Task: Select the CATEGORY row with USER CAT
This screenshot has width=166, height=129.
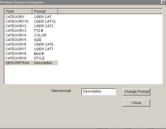Action: [x=31, y=17]
